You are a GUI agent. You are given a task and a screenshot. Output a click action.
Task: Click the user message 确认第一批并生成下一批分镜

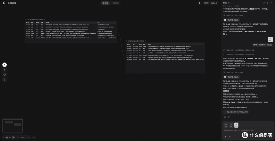[x=263, y=45]
